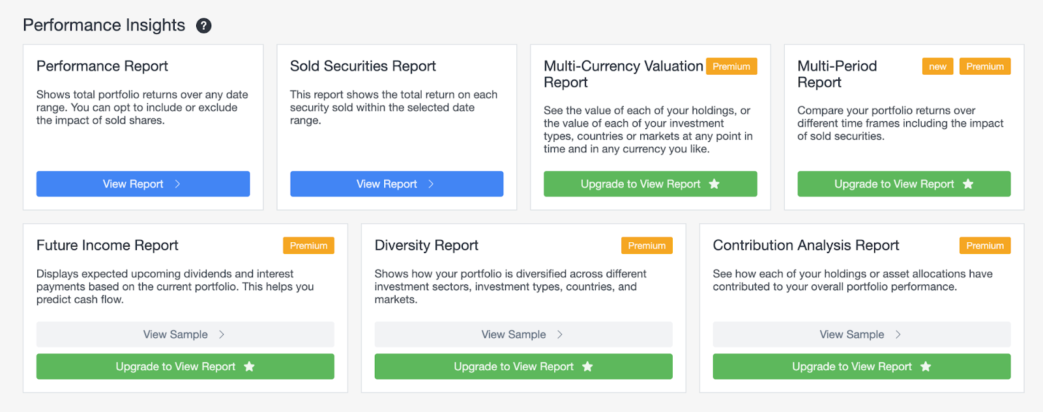Screen dimensions: 1043x412
Task: Upgrade to view Future Income Report
Action: pos(185,366)
